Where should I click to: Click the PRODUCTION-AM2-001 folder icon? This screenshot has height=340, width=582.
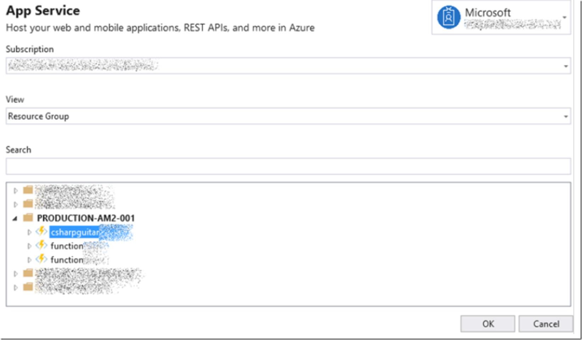28,217
